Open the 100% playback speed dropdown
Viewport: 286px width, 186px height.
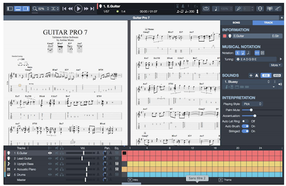pos(226,8)
